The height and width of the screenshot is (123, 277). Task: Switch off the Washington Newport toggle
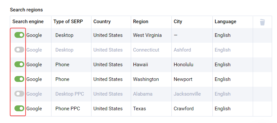(19, 79)
